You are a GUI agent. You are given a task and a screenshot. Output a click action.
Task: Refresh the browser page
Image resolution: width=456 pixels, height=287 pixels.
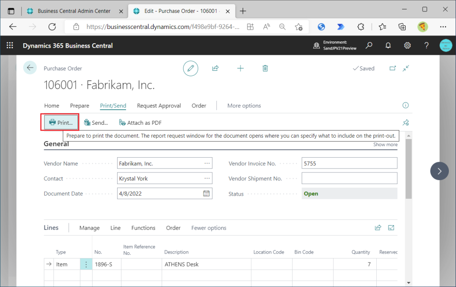tap(52, 27)
